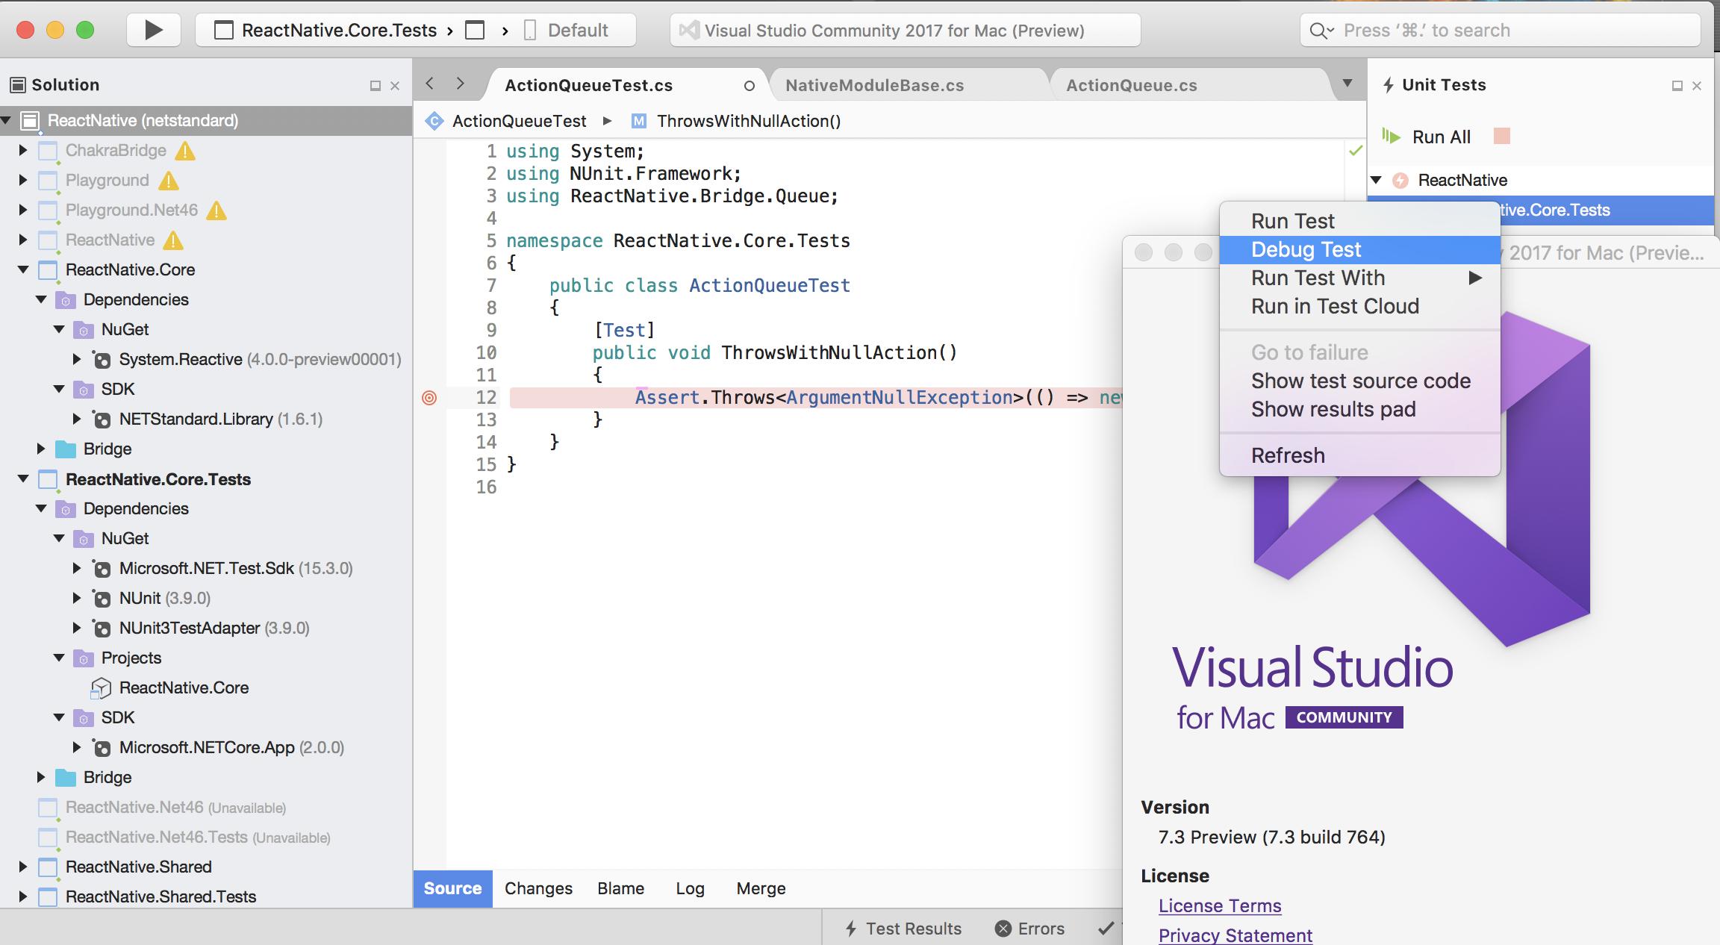The image size is (1720, 945).
Task: Click the ReactNative test node status icon
Action: (x=1400, y=181)
